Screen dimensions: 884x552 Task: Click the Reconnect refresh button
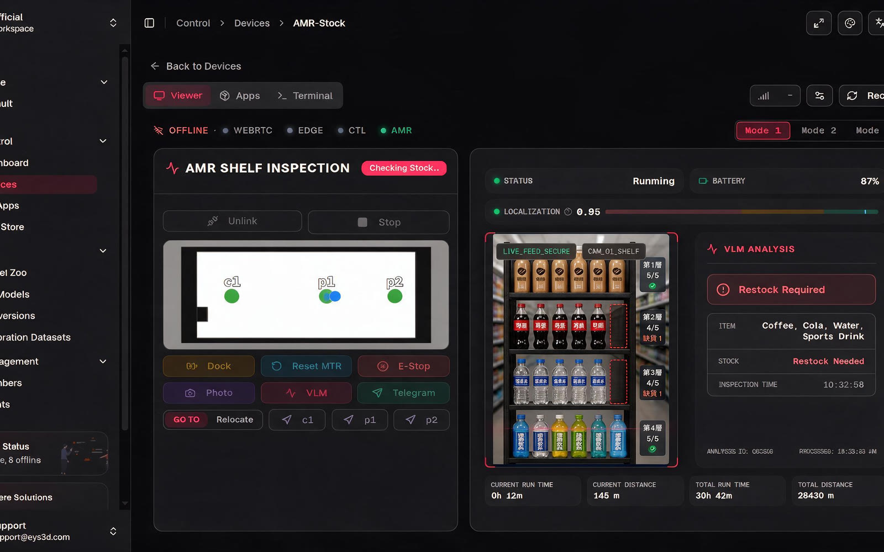click(x=861, y=95)
